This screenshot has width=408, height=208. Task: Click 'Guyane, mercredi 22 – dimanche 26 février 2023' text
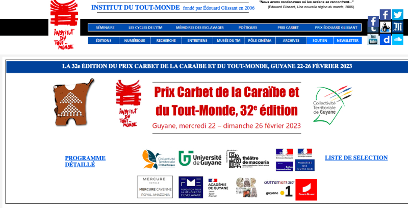tap(226, 126)
